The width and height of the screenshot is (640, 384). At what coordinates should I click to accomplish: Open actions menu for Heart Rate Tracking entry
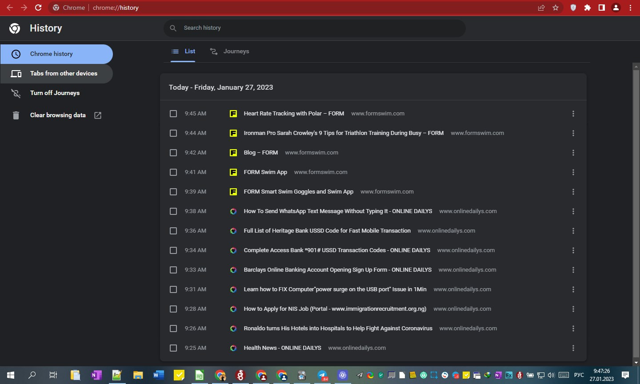point(573,114)
